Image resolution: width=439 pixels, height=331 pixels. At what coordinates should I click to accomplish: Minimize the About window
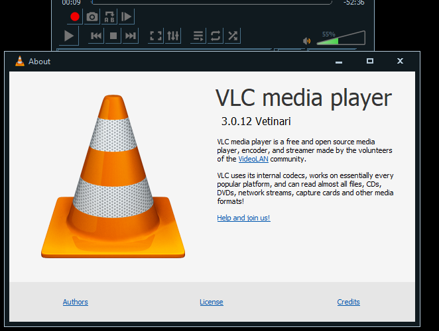(x=339, y=61)
